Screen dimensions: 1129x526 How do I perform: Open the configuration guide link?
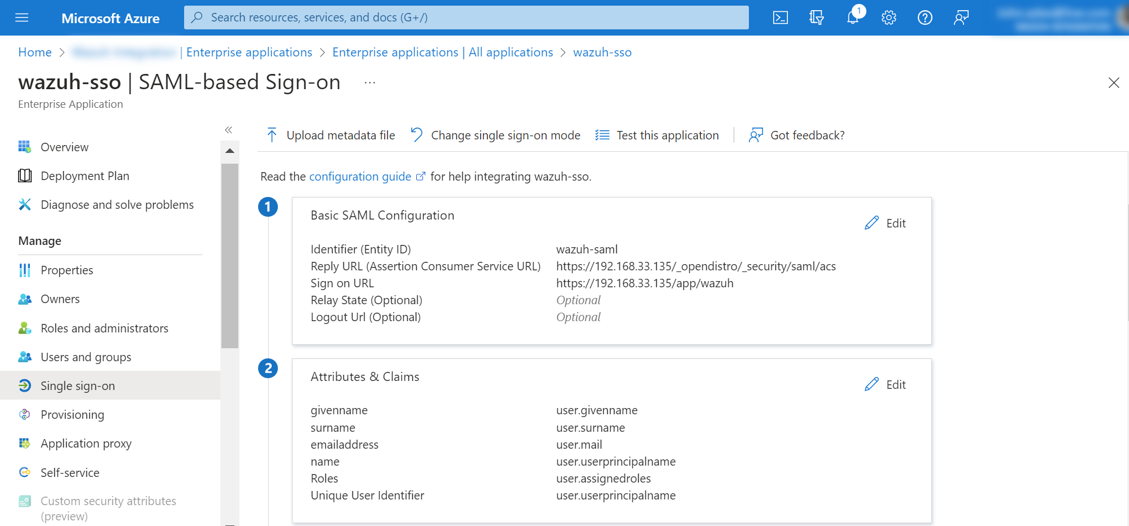pyautogui.click(x=360, y=176)
